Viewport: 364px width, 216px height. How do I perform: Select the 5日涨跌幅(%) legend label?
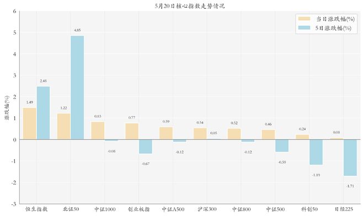pyautogui.click(x=333, y=28)
